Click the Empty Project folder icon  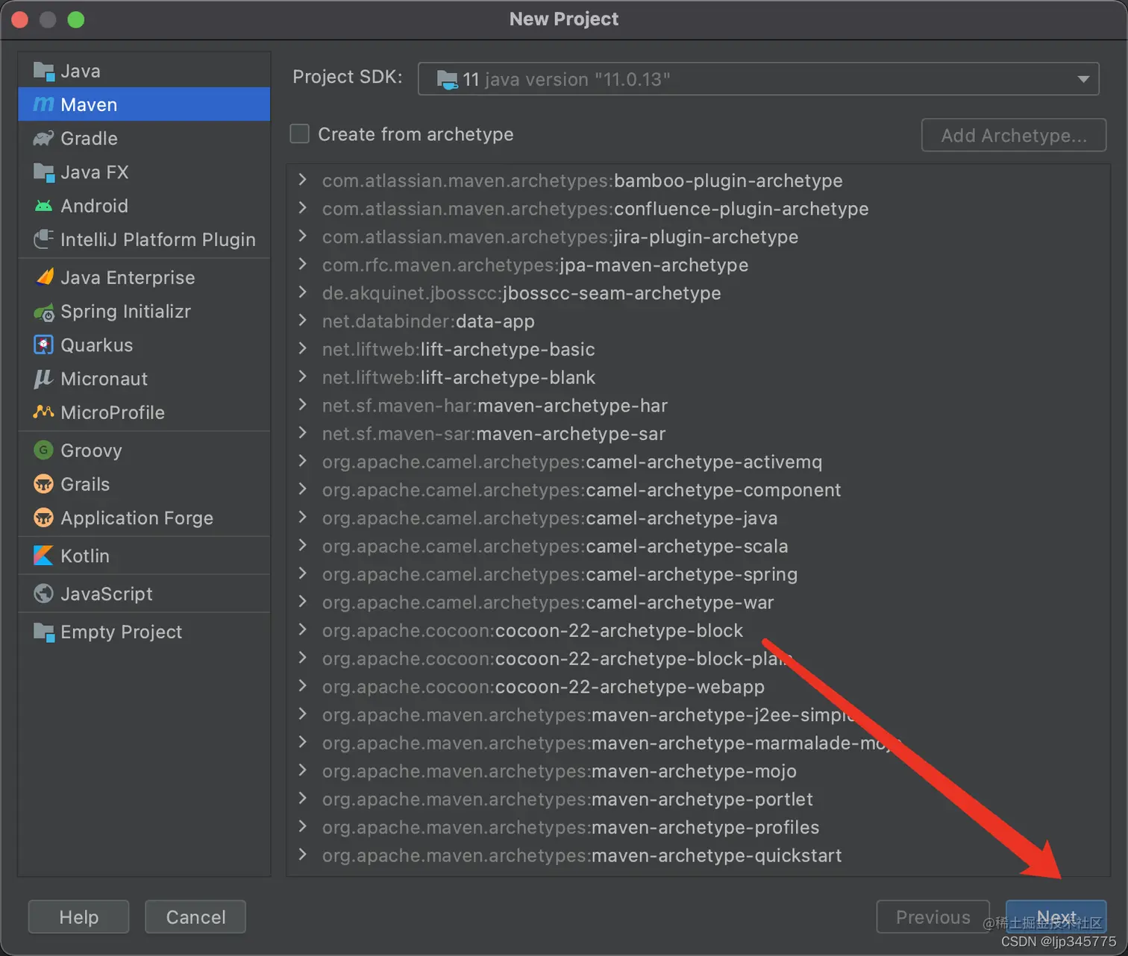coord(44,632)
